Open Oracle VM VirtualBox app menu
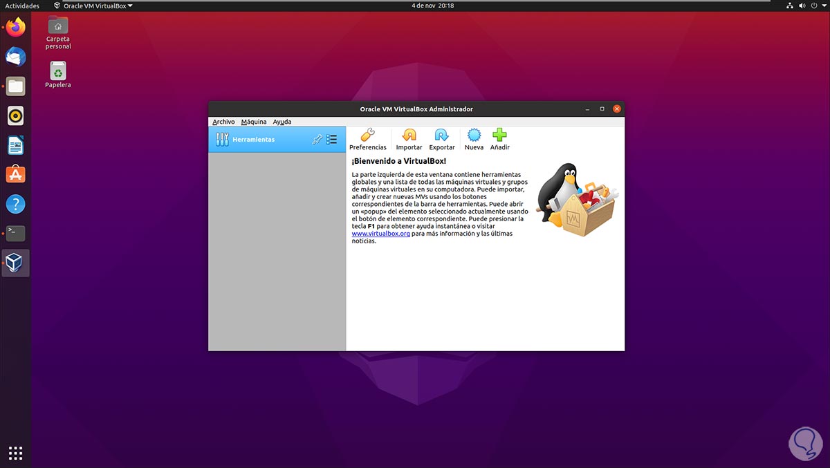 [x=93, y=6]
